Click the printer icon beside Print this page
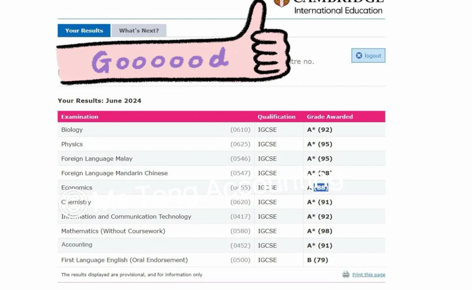 click(x=346, y=274)
